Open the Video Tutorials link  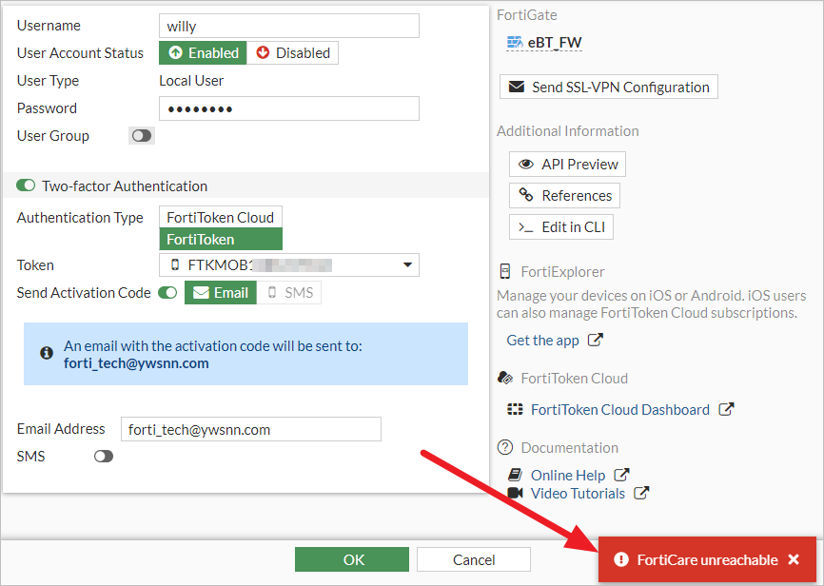pos(579,494)
